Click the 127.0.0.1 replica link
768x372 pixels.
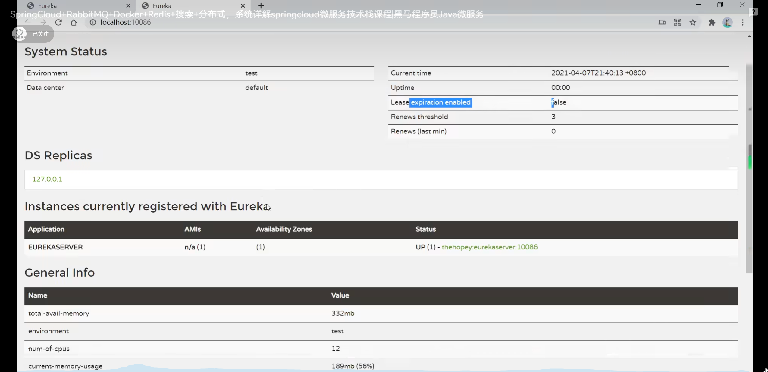coord(47,179)
